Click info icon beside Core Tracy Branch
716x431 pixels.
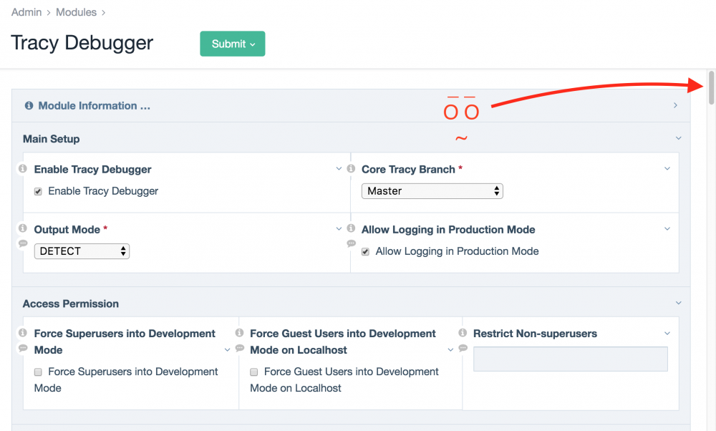351,169
